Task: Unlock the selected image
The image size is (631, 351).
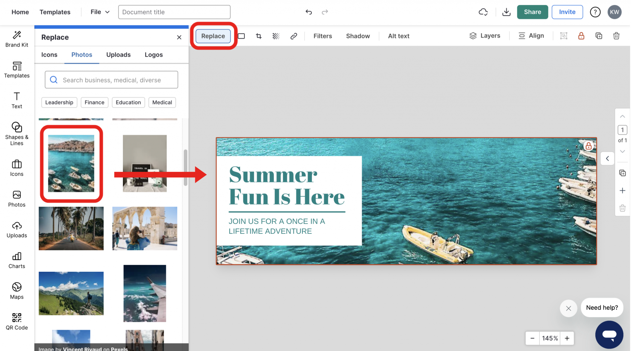Action: click(581, 36)
